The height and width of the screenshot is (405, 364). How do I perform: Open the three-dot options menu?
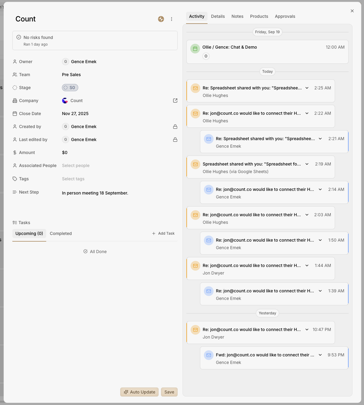point(172,19)
